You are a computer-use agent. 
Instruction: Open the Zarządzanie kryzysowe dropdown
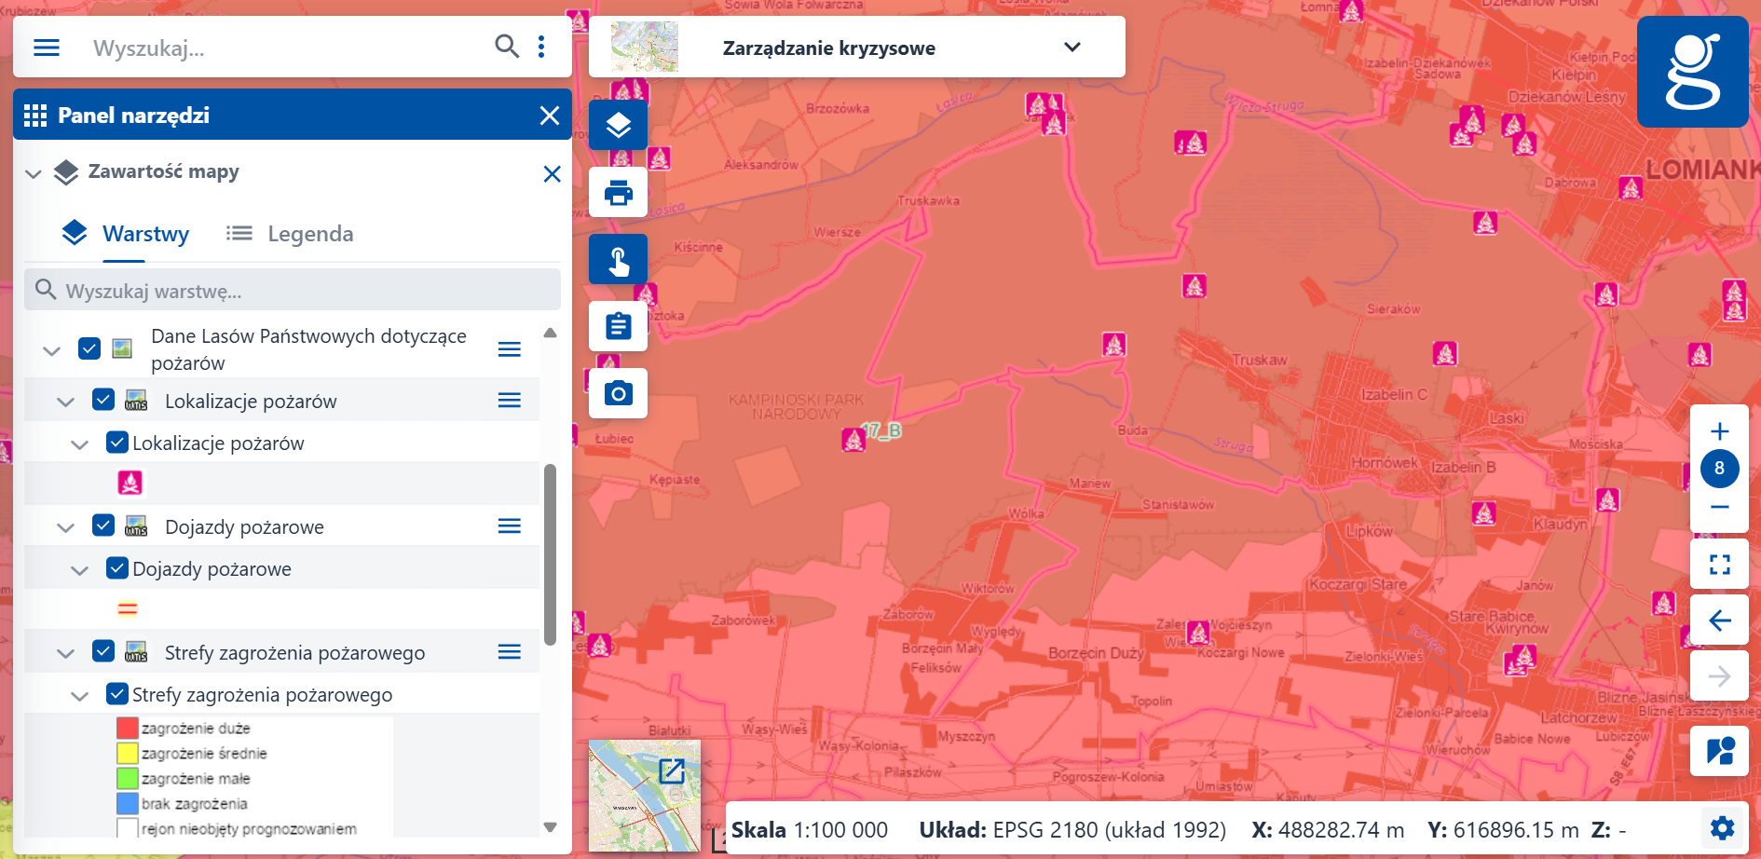click(1071, 47)
